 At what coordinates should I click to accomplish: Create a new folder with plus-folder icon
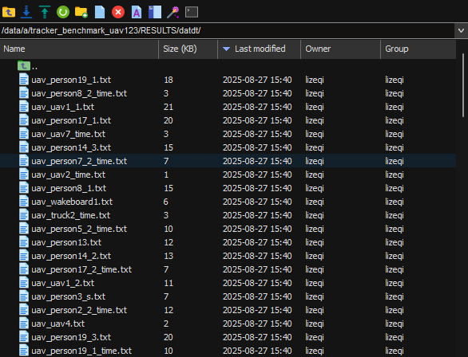pos(81,12)
